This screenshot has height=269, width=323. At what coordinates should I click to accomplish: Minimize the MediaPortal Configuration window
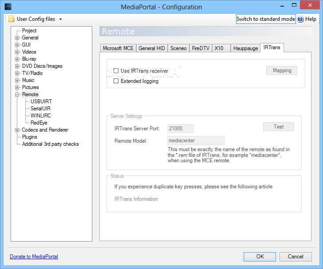tap(282, 6)
